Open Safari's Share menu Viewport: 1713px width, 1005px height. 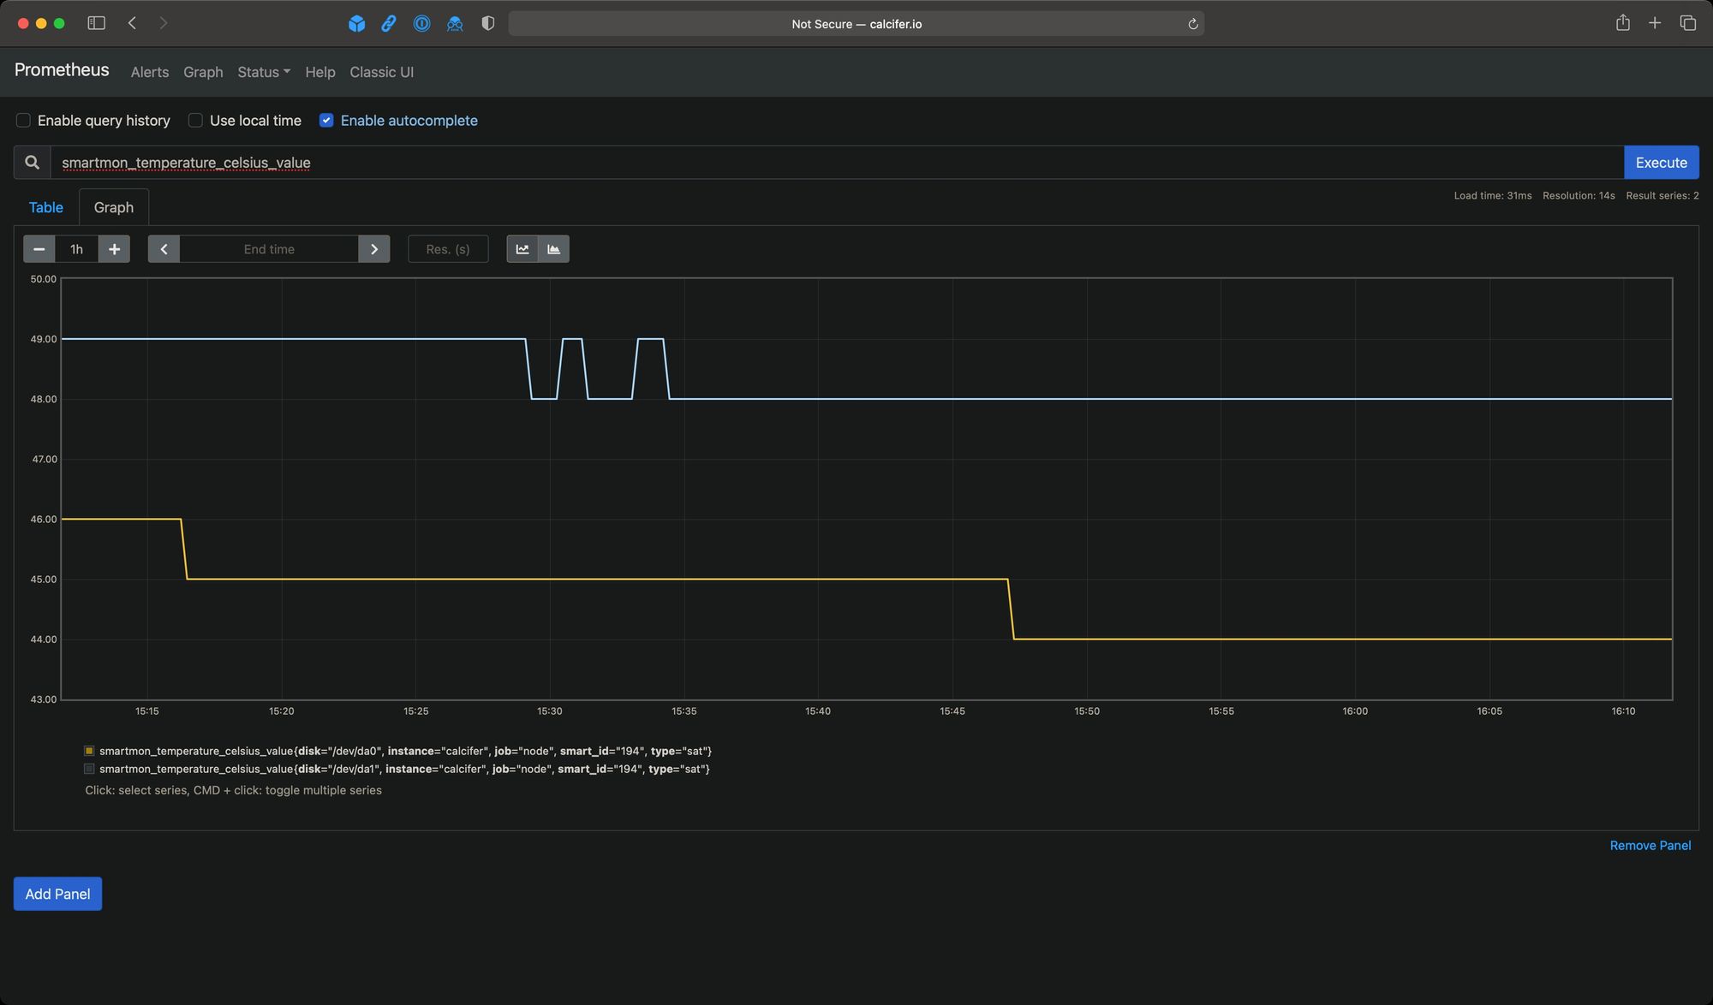[x=1622, y=23]
